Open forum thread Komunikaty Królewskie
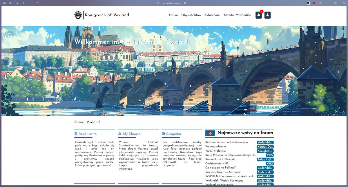 point(220,159)
